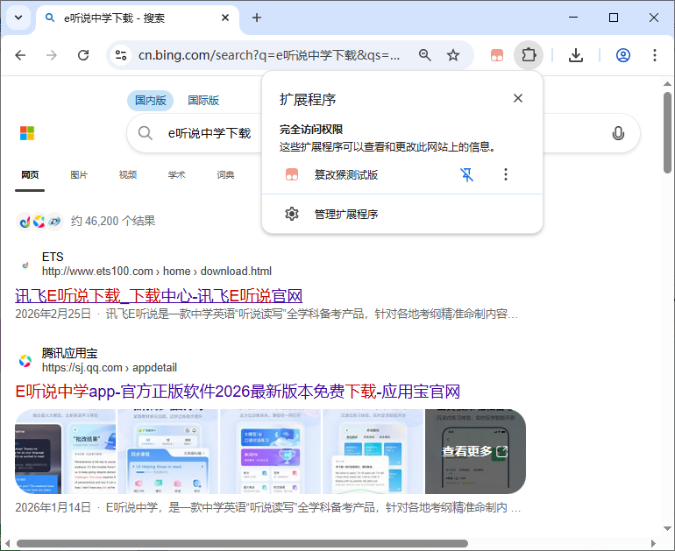Close the 扩展程序 popup
The height and width of the screenshot is (551, 675).
coord(518,98)
